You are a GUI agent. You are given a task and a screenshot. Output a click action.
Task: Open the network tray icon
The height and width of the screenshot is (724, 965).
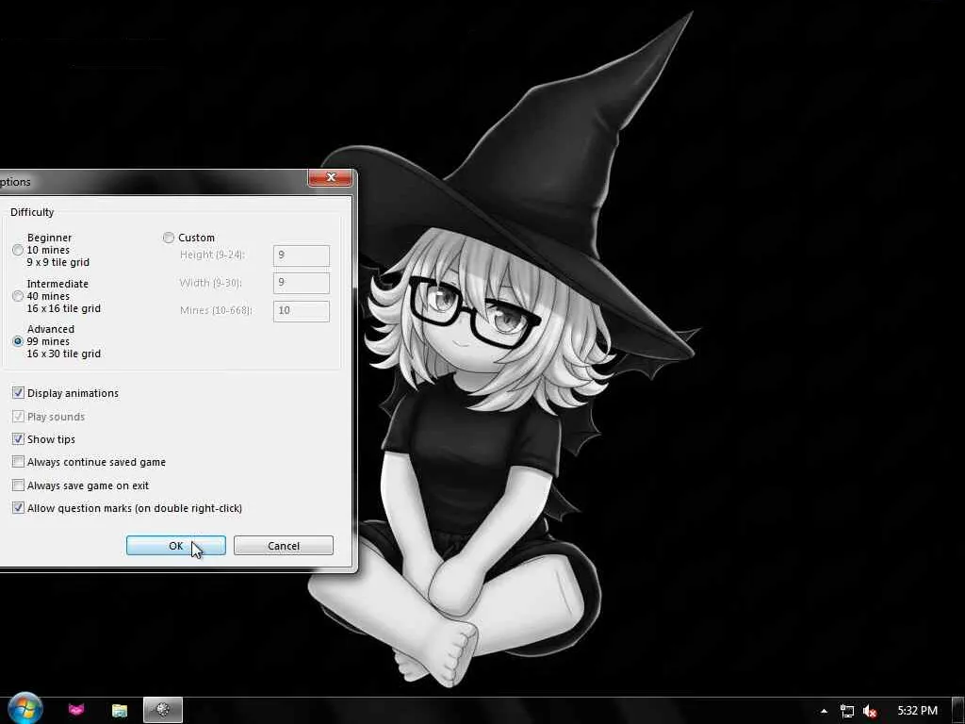point(847,711)
